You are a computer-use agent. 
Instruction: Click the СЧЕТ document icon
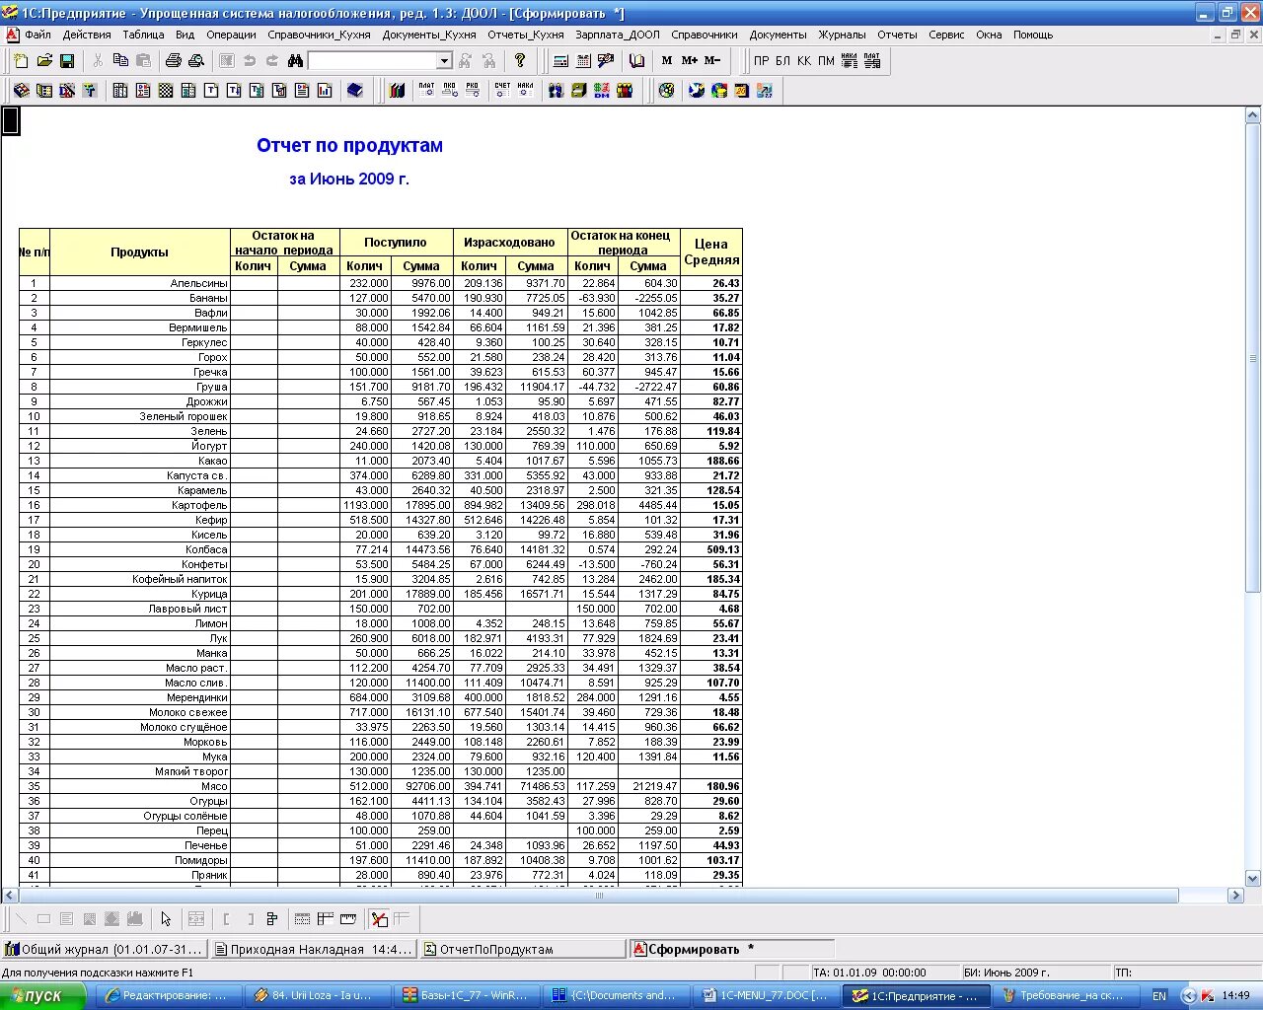[502, 91]
